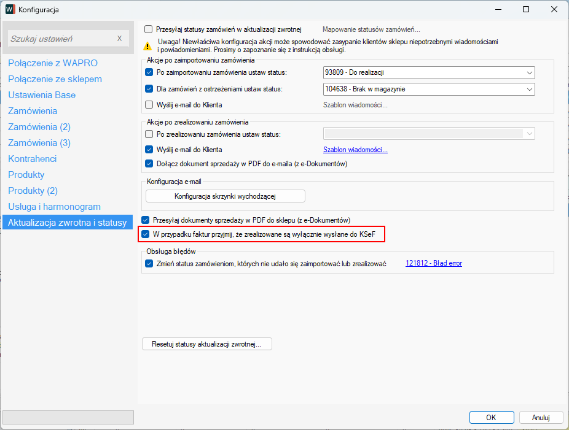Expand '104638 - Brak w magazynie' dropdown
The height and width of the screenshot is (430, 569).
[x=429, y=89]
